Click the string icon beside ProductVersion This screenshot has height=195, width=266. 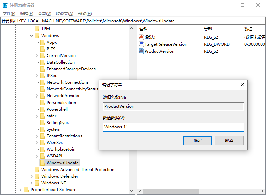tap(141, 51)
